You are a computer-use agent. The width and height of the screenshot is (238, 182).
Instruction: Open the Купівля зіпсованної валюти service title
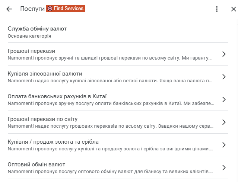pos(45,73)
